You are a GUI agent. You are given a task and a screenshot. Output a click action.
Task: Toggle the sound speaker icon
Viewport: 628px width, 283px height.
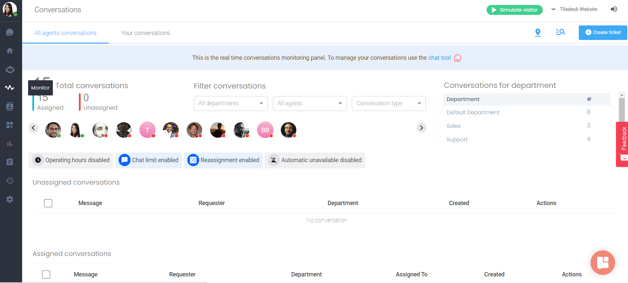[614, 9]
